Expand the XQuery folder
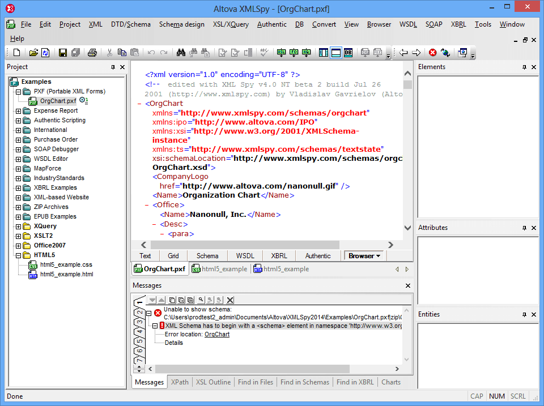Viewport: 544px width, 406px height. [x=18, y=226]
